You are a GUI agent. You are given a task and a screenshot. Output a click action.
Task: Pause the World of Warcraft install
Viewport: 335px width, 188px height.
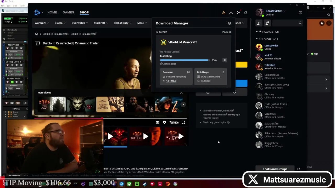225,60
